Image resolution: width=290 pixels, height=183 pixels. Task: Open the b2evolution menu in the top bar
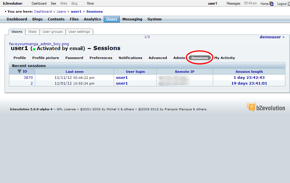tap(13, 3)
